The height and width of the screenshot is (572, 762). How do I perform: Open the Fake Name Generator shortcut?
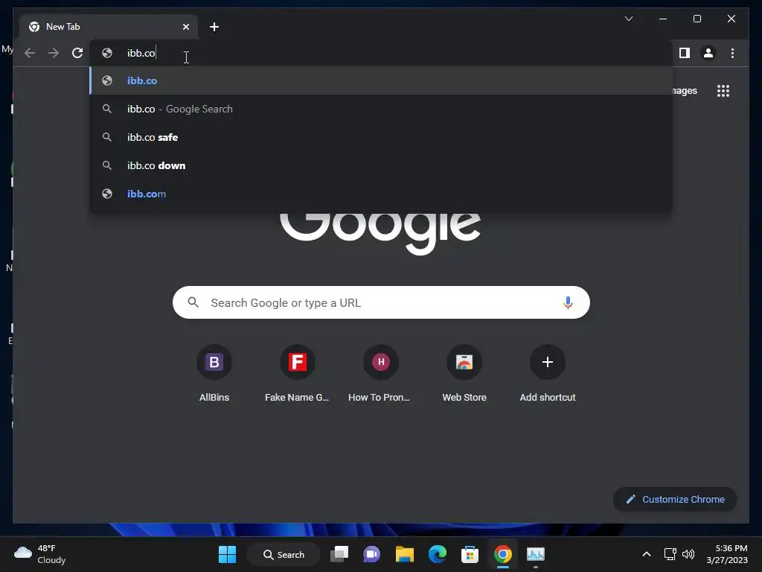(x=297, y=374)
